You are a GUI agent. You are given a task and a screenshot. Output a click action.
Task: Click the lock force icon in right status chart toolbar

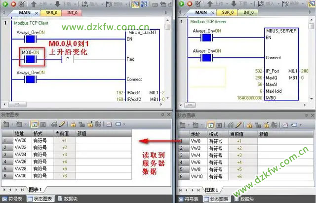(249, 124)
